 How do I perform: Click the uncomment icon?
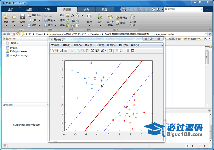[x=73, y=20]
